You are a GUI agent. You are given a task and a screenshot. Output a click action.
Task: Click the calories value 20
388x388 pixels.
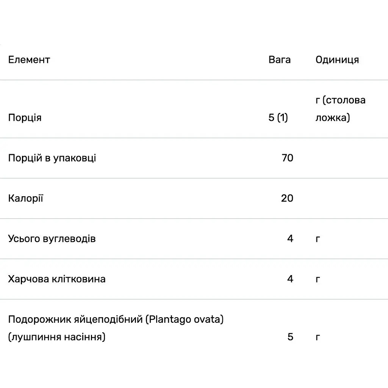(287, 198)
